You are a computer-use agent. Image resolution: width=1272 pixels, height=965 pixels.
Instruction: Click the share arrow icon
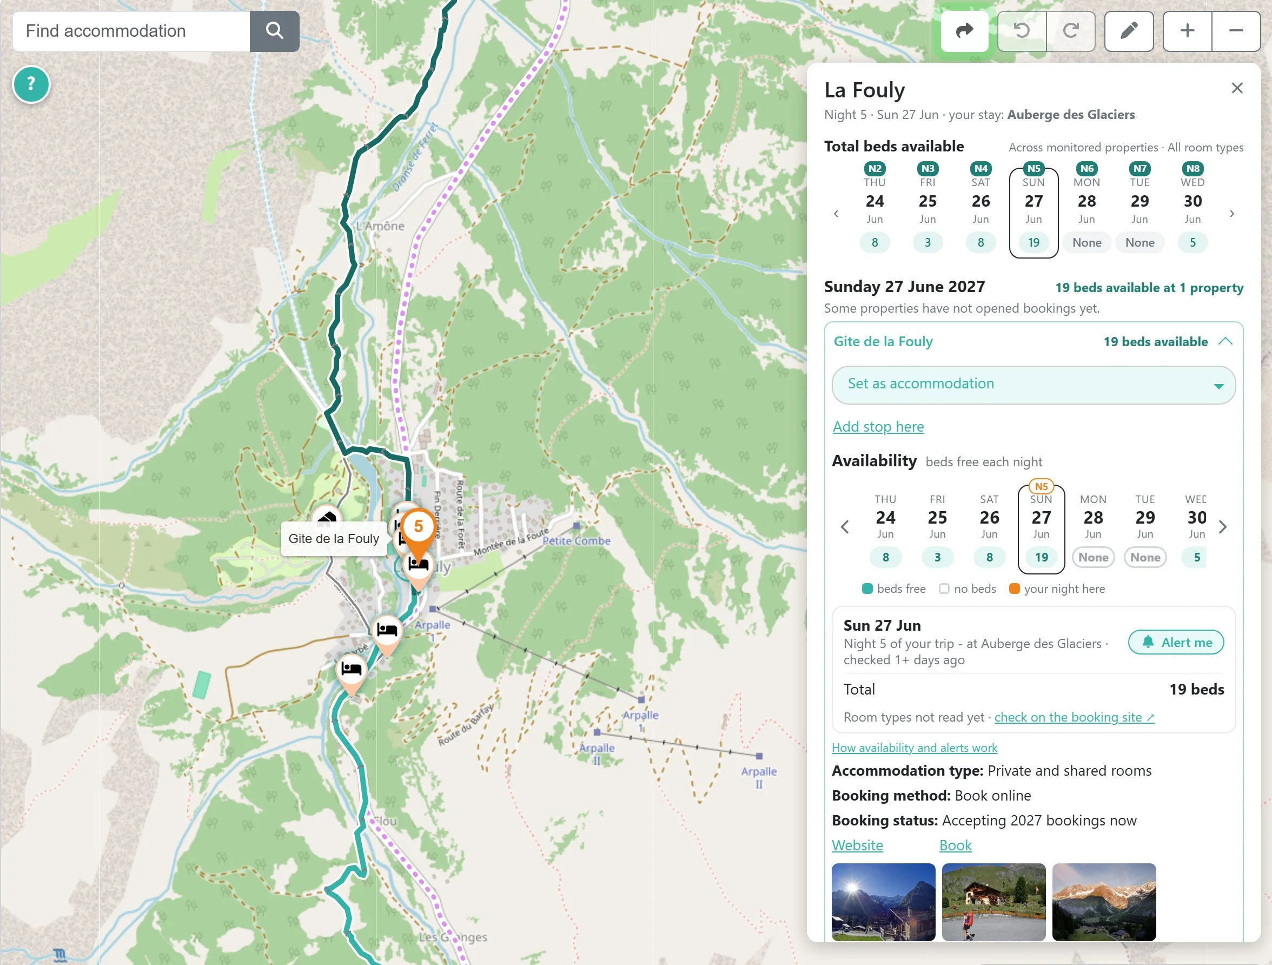point(964,31)
